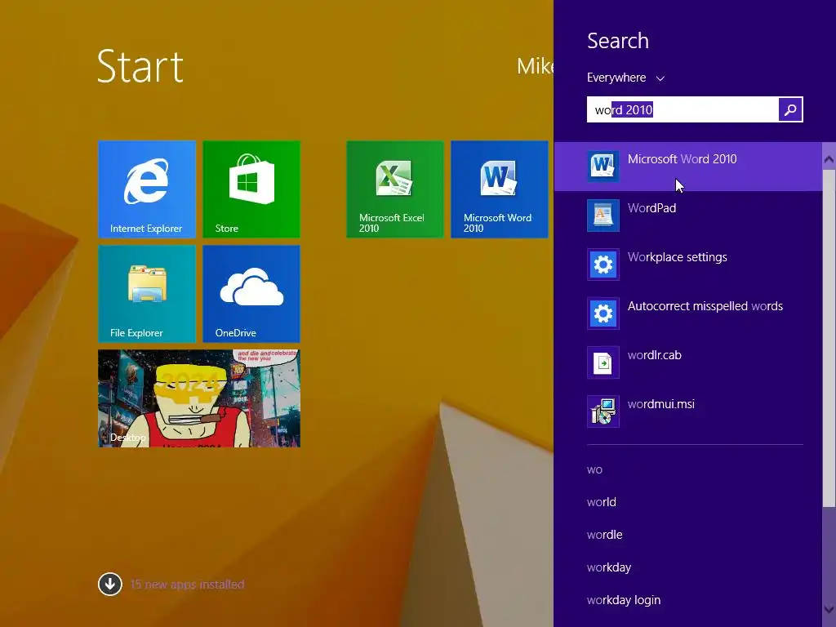Image resolution: width=836 pixels, height=627 pixels.
Task: Click the wordlr.cab file icon
Action: point(603,362)
